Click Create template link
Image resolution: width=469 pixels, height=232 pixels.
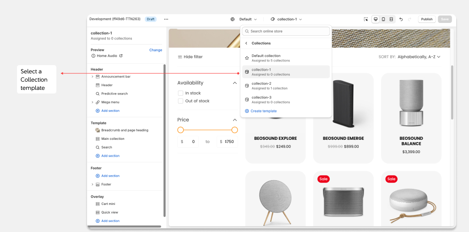(x=263, y=111)
